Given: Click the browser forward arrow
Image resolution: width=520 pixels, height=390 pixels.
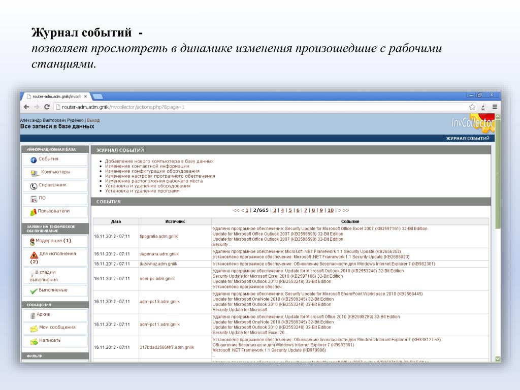Looking at the screenshot, I should (37, 107).
